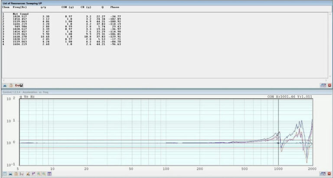Click the black cursor marker at 1000 Hz on the graph
Viewport: 333px width, 178px height.
278,143
